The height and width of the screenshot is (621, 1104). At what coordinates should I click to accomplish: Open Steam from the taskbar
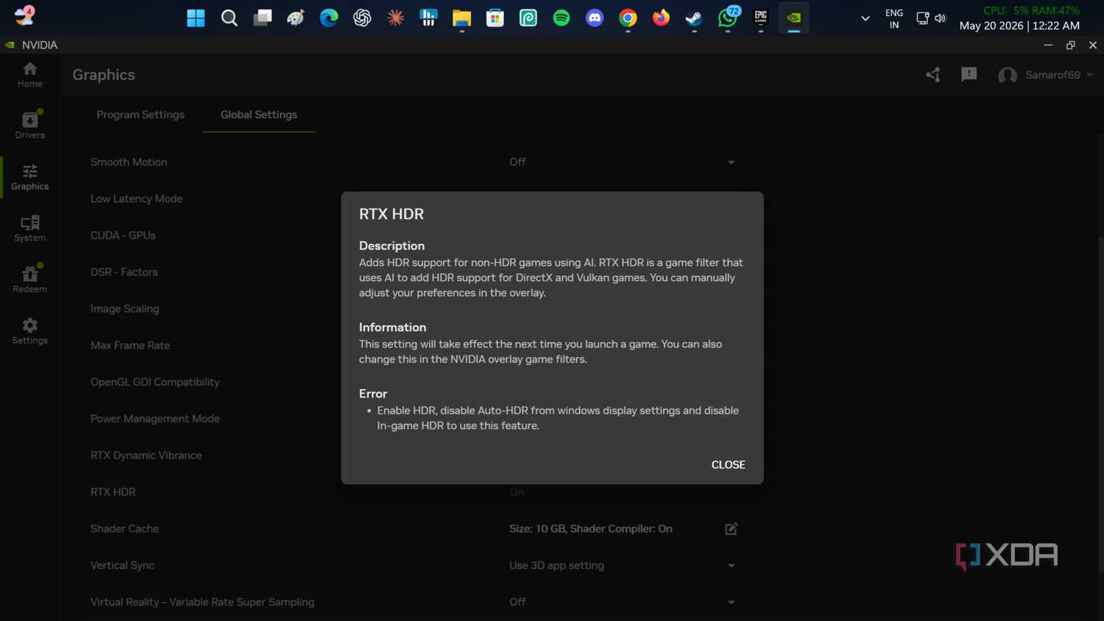tap(694, 18)
